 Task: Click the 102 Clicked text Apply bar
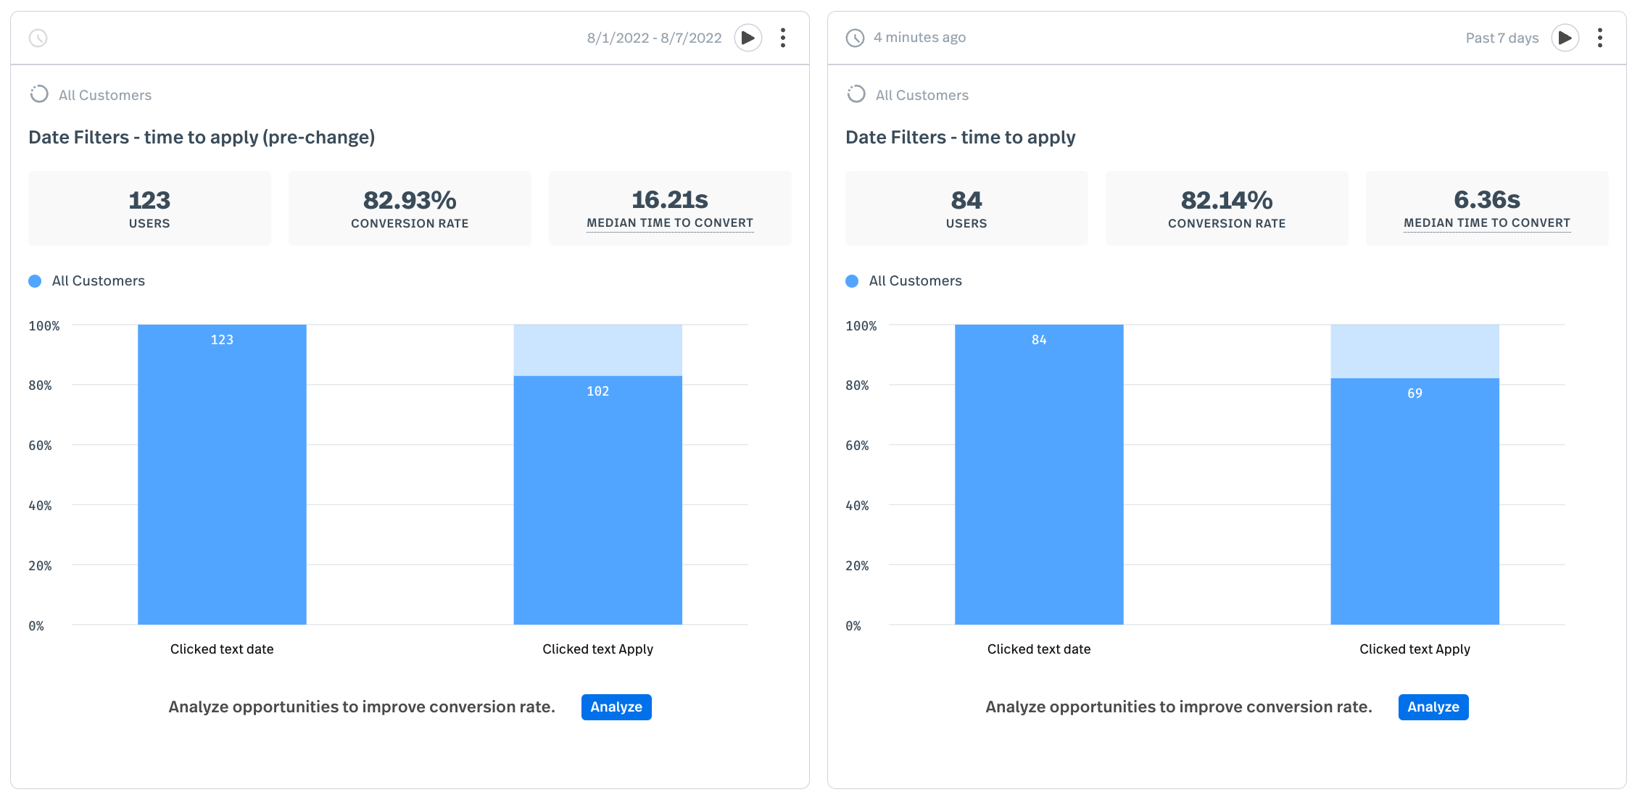tap(597, 500)
